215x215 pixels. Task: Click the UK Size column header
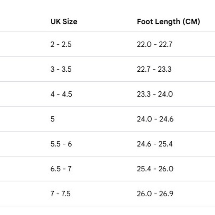tap(64, 21)
